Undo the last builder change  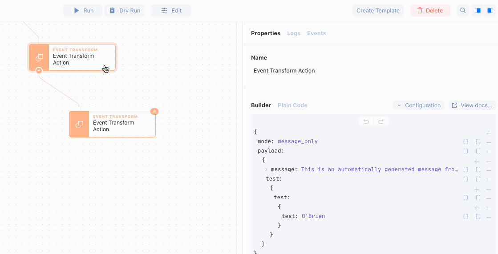tap(366, 121)
